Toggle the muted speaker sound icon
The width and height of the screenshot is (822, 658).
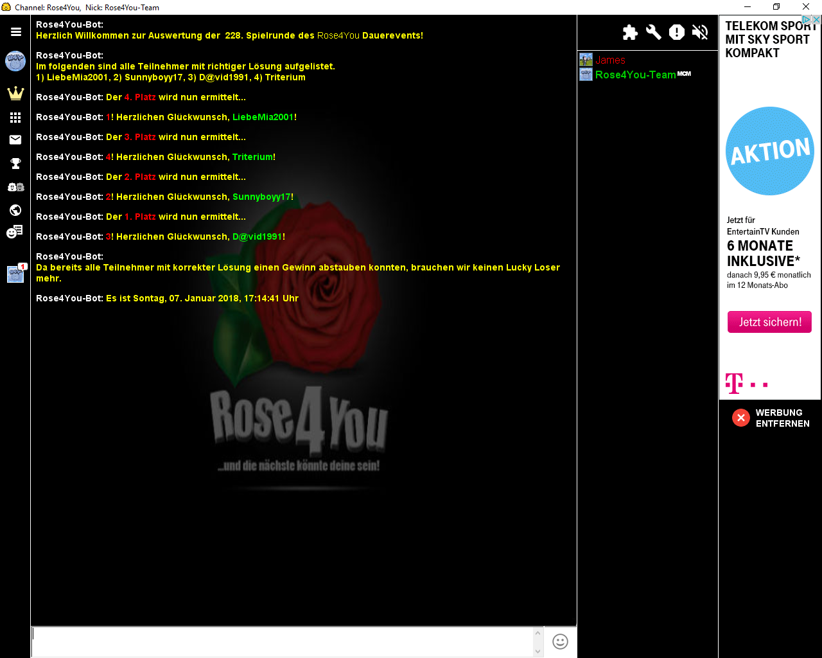pos(700,32)
